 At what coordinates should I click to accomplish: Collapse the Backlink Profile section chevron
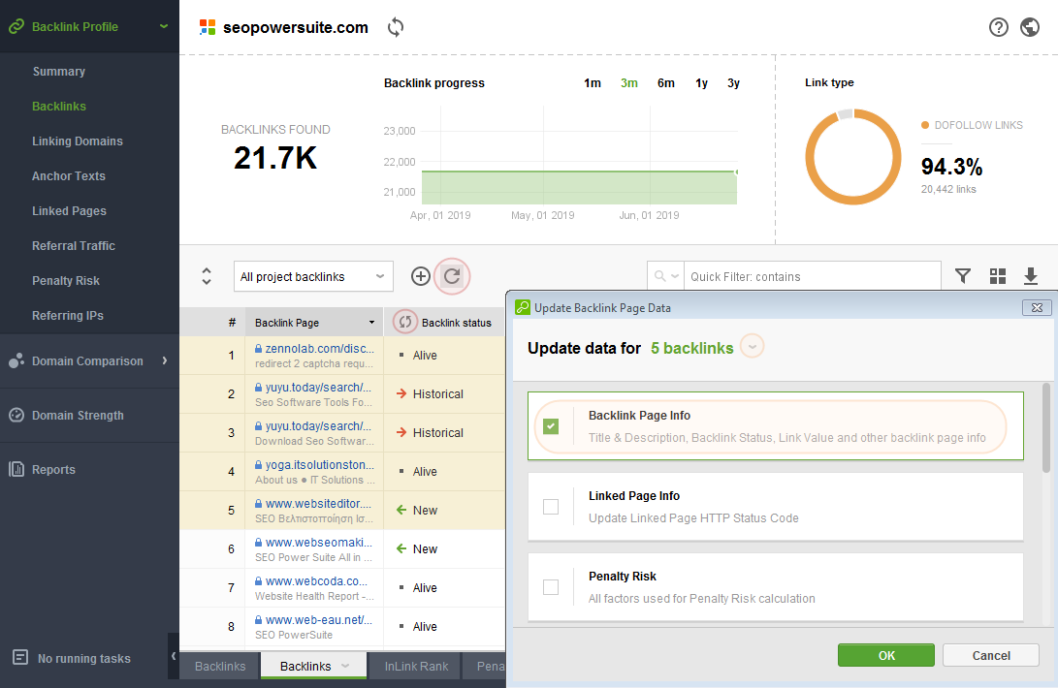(x=163, y=26)
